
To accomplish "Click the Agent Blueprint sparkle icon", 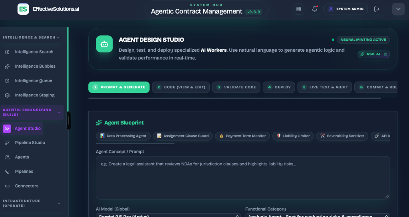I will click(x=99, y=123).
